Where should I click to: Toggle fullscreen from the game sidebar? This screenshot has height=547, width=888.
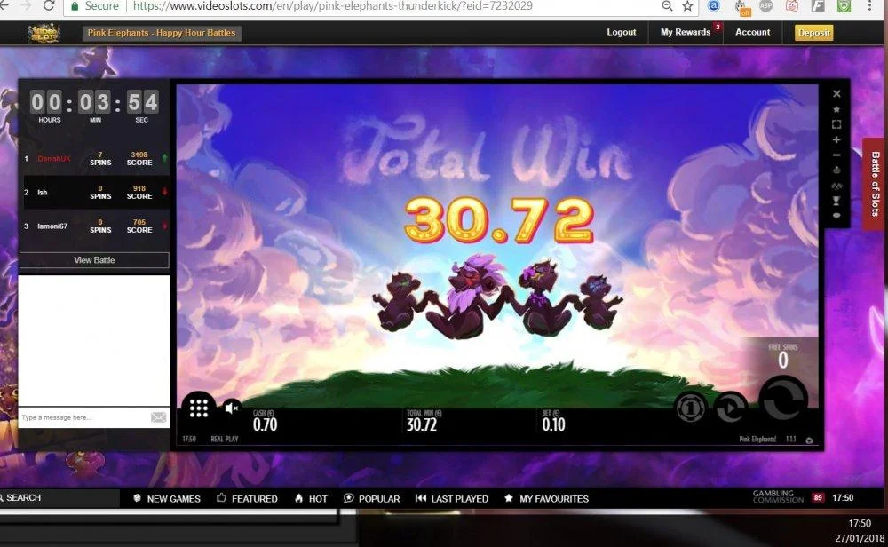[836, 124]
